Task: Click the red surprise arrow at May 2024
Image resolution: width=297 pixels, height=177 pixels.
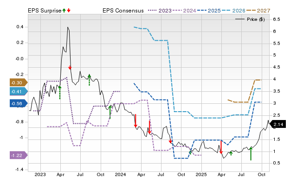Action: 149,127
